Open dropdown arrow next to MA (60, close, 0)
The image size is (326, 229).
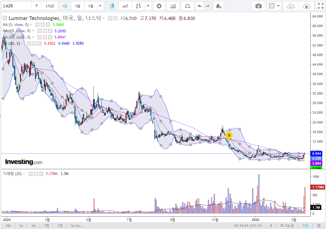click(33, 37)
